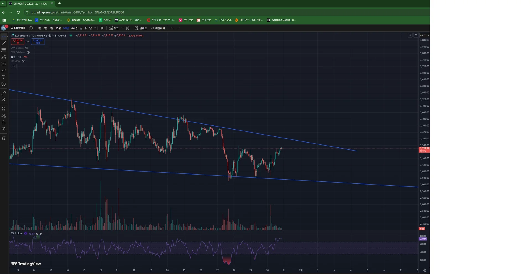Toggle visibility of SMA 34 close

pos(28,52)
